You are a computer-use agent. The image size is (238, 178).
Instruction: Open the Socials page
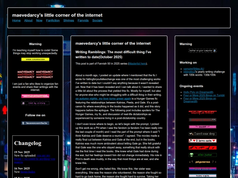[97, 20]
